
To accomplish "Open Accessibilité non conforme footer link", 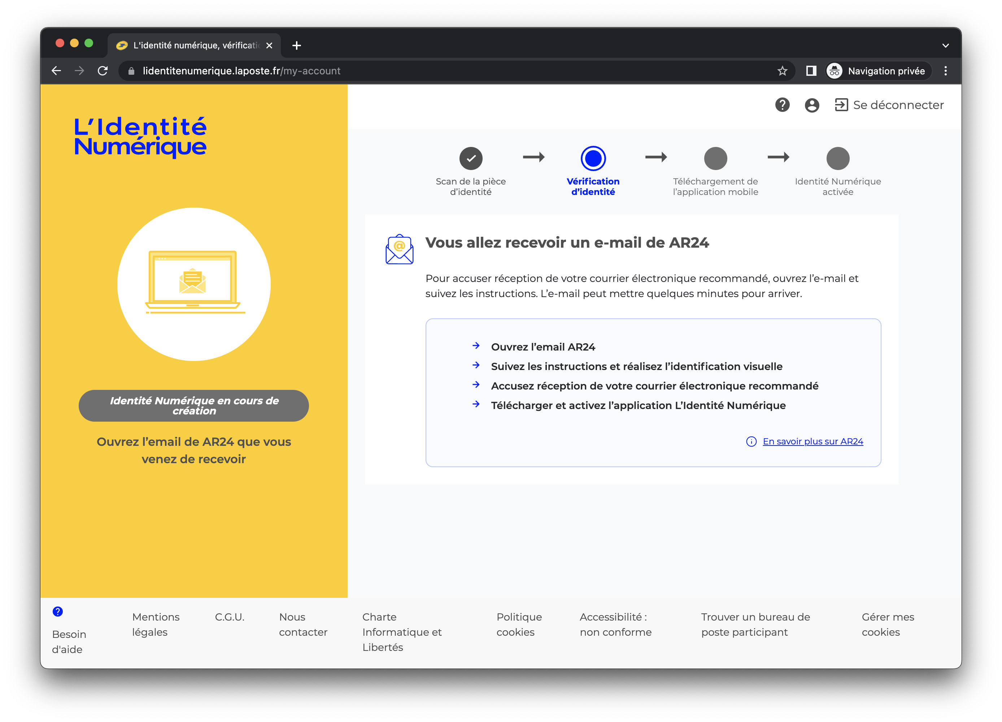I will (x=615, y=624).
